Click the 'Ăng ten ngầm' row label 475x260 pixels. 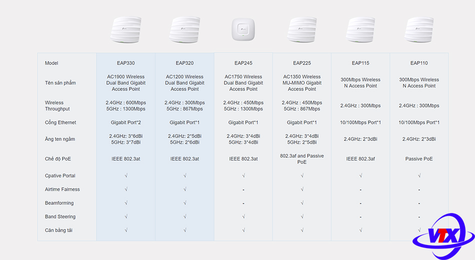(x=59, y=139)
